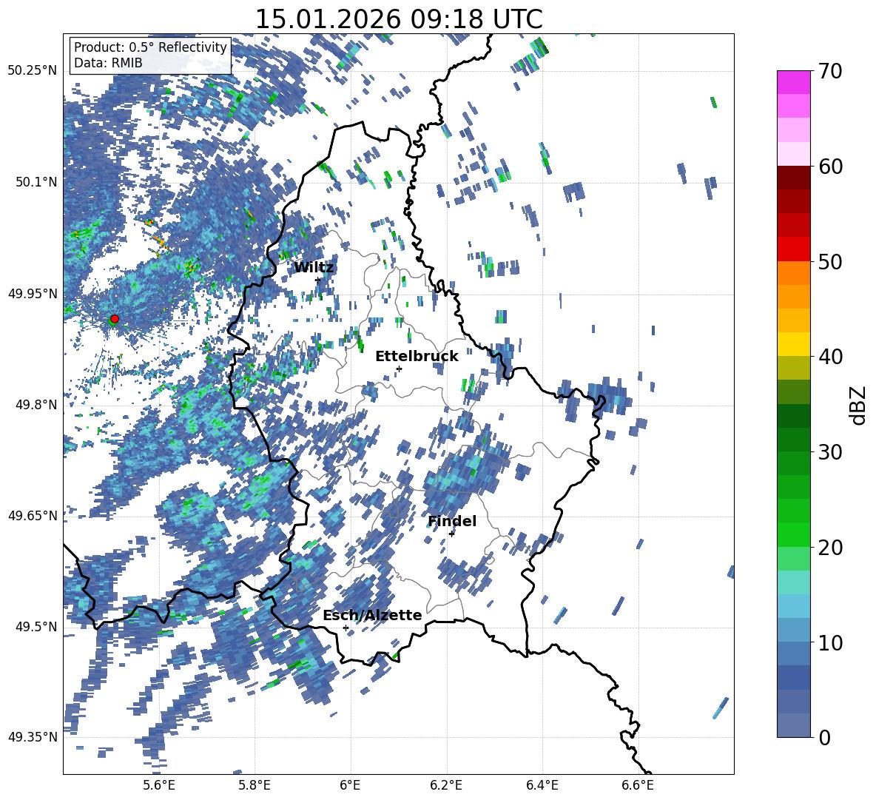Click the 49.95°N latitude label
Screen dimensions: 876x800
pos(33,293)
